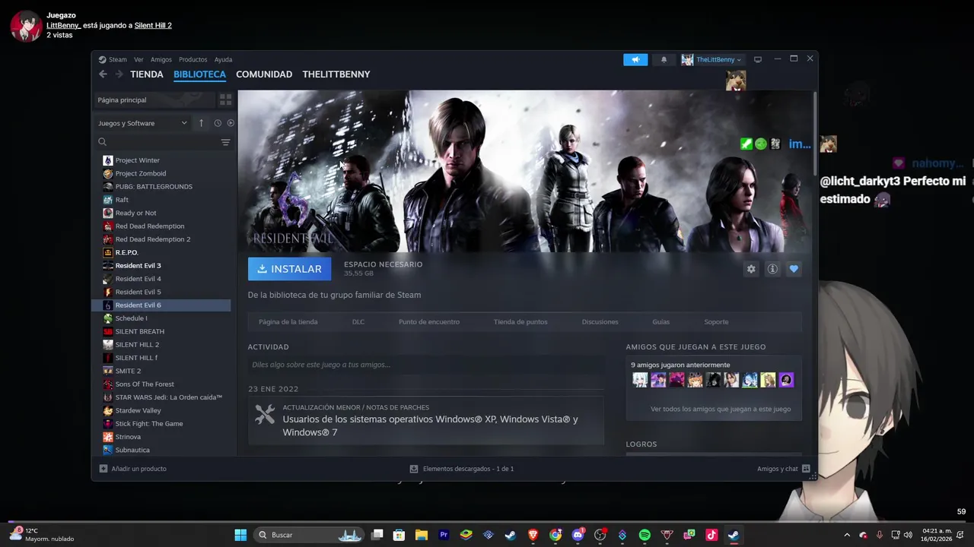The height and width of the screenshot is (547, 974).
Task: Open the Amigos menu
Action: coord(161,59)
